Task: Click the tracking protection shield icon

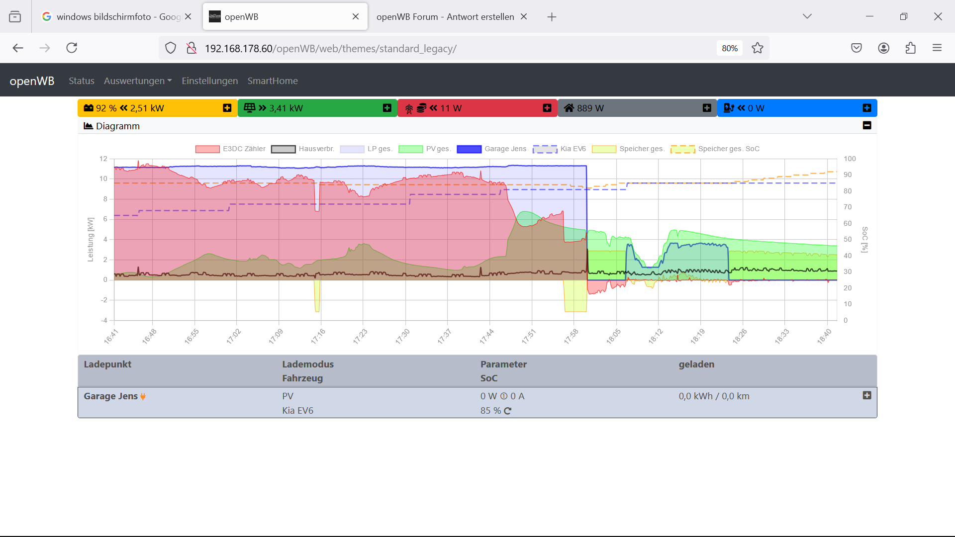Action: (x=171, y=48)
